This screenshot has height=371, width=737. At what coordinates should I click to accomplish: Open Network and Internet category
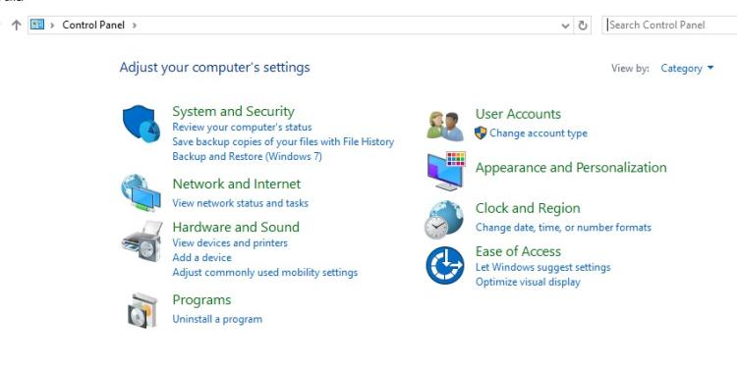click(237, 184)
